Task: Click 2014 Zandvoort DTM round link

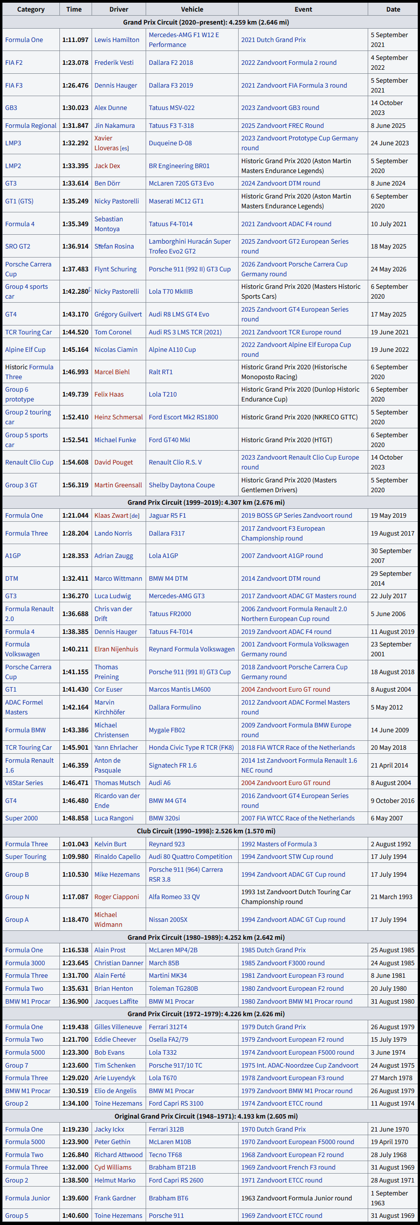Action: pos(280,579)
